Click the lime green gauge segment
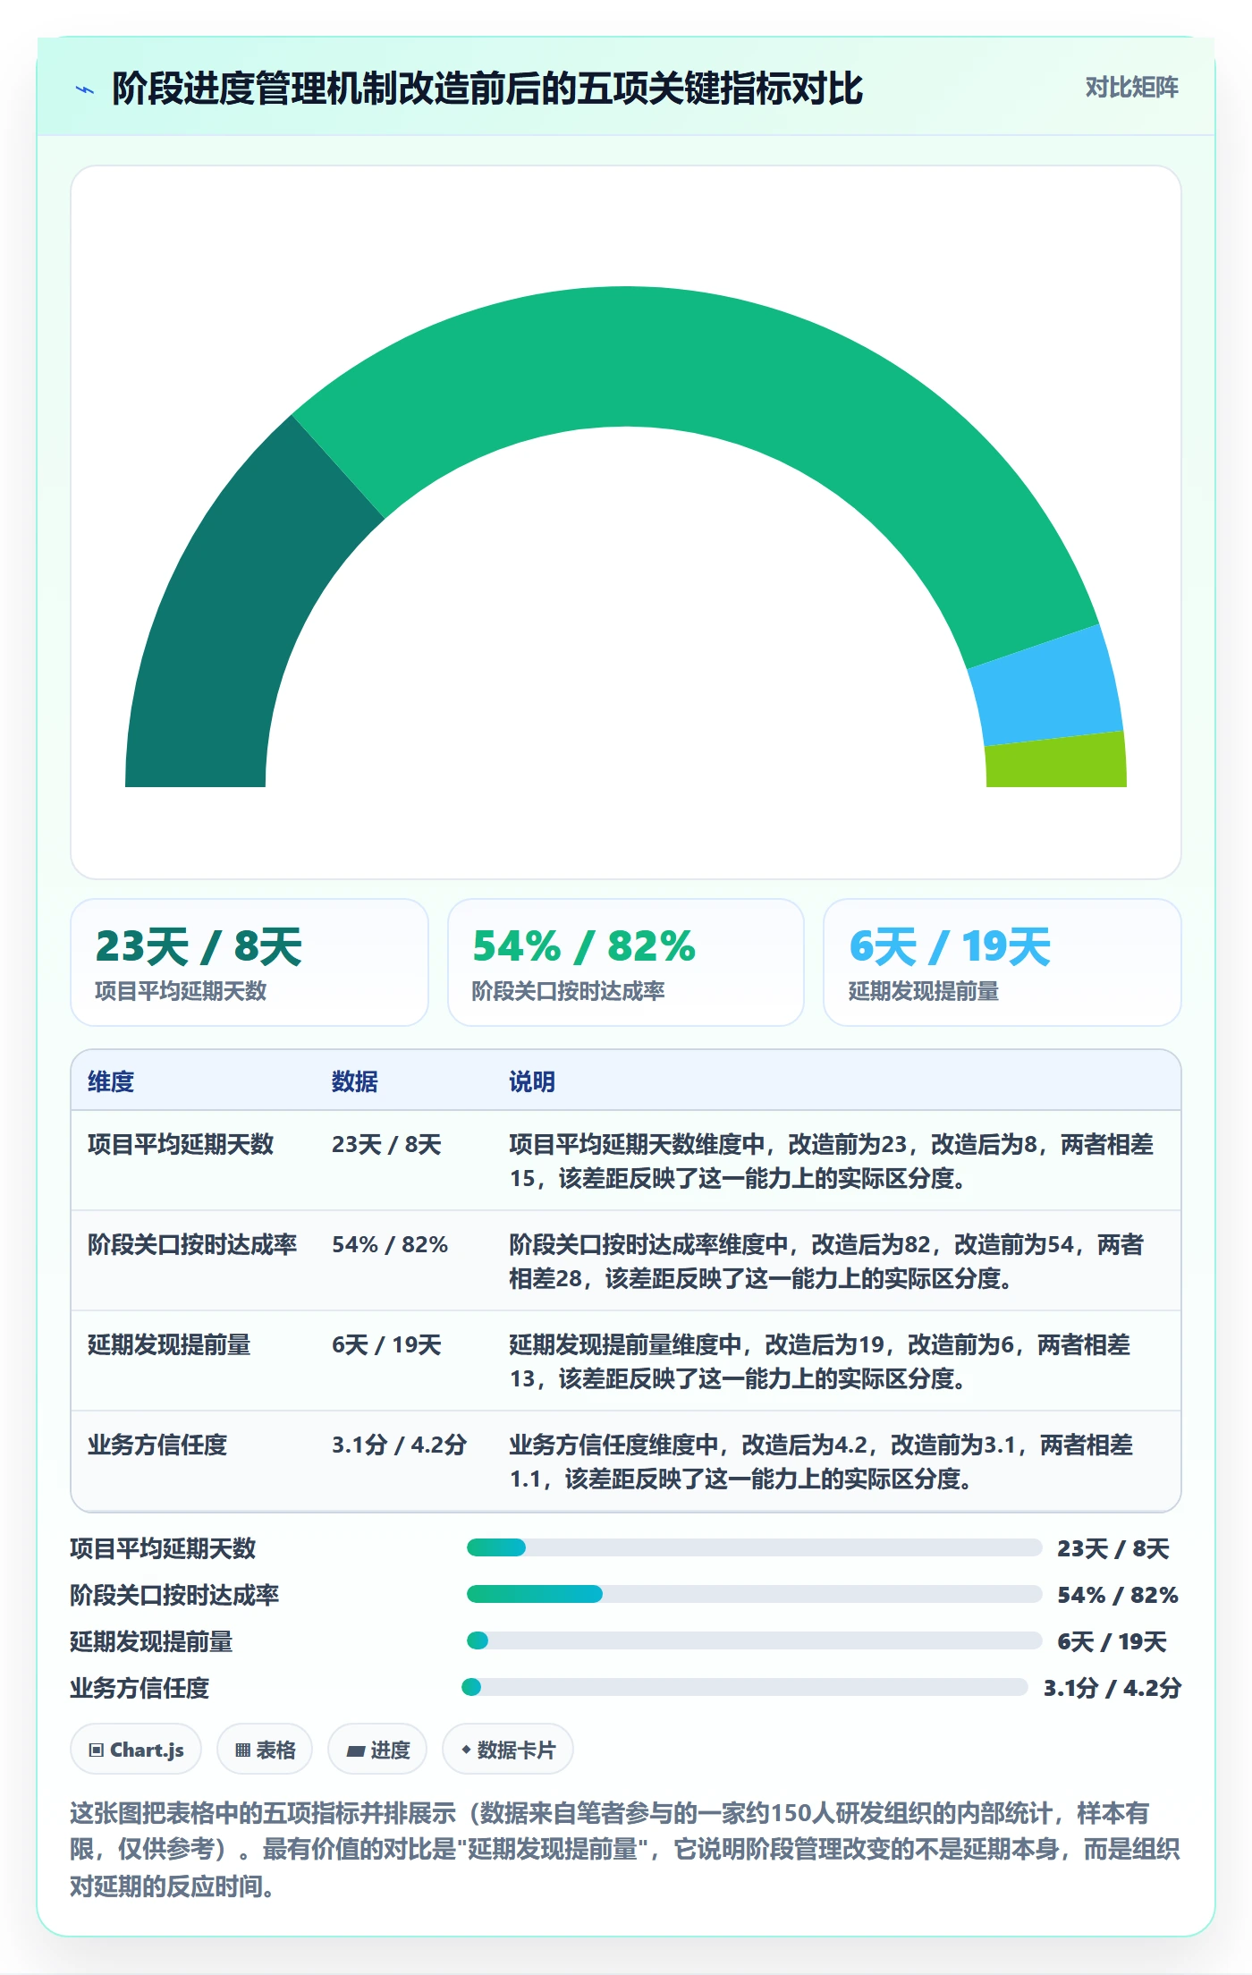The image size is (1252, 1975). [x=1057, y=762]
